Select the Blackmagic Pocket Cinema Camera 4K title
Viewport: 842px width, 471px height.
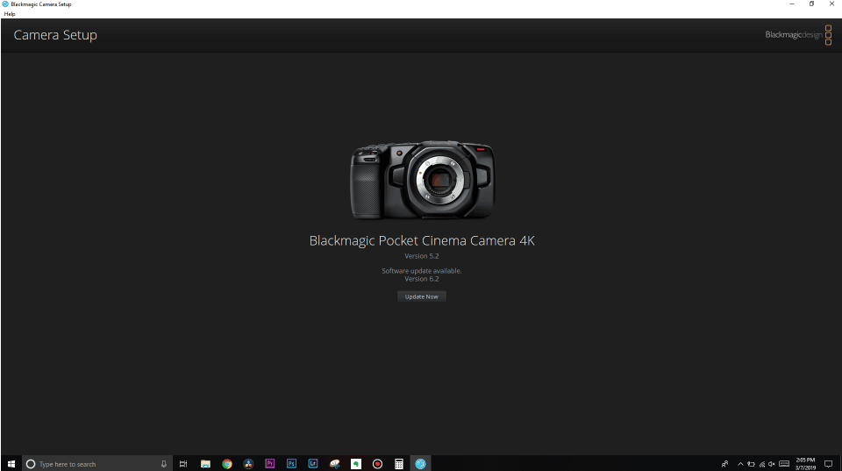coord(422,240)
